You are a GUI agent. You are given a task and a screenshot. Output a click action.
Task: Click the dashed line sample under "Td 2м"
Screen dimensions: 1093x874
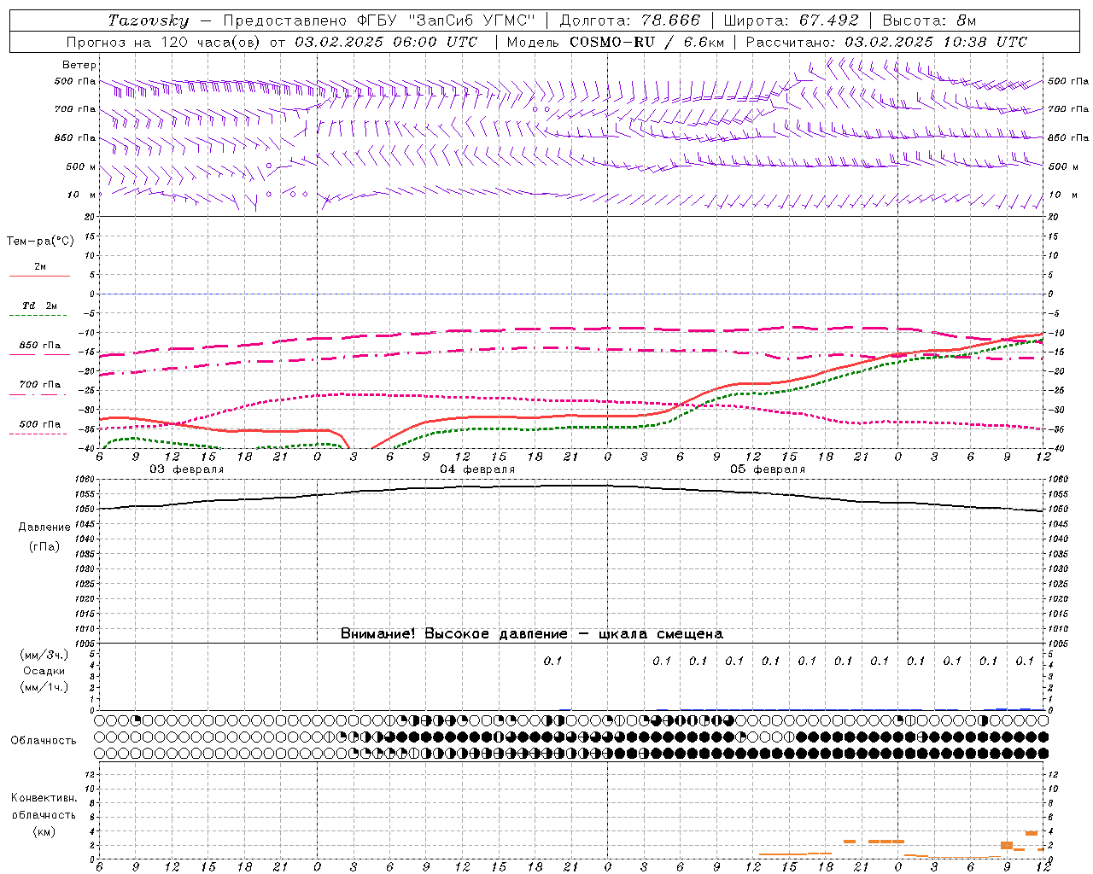pos(38,316)
